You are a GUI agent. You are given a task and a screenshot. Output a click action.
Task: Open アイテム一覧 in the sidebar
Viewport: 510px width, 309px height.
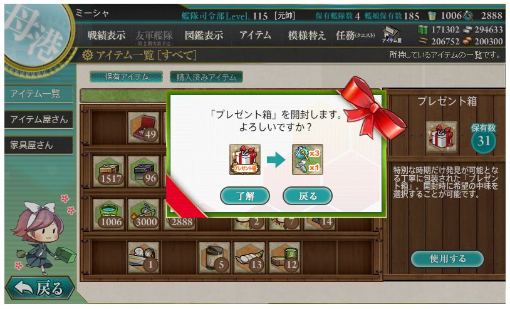[39, 94]
